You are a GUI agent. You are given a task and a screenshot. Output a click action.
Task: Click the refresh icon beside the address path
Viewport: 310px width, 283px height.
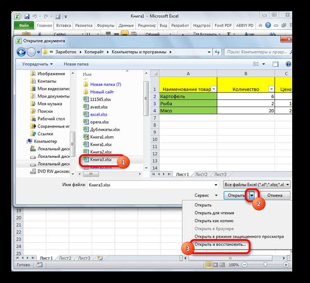pyautogui.click(x=217, y=52)
